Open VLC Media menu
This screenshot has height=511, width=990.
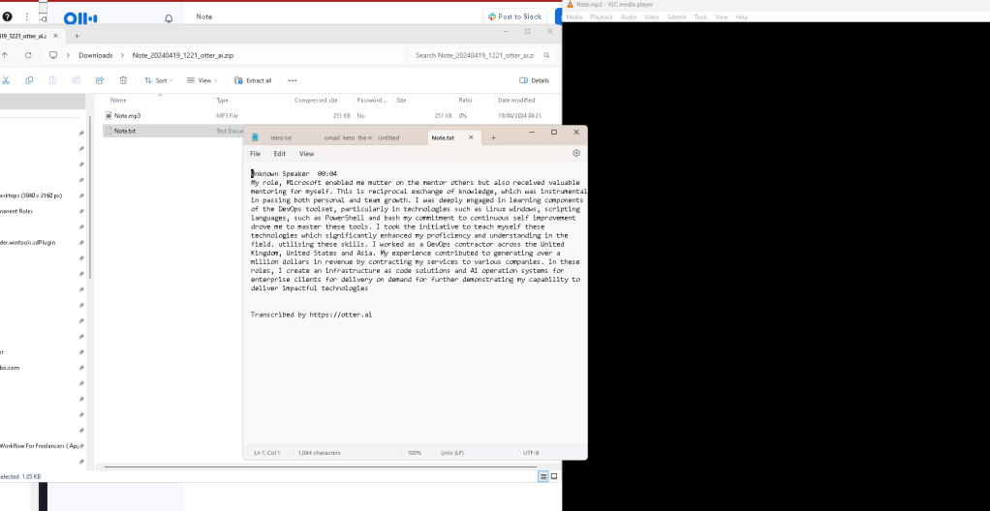point(573,17)
